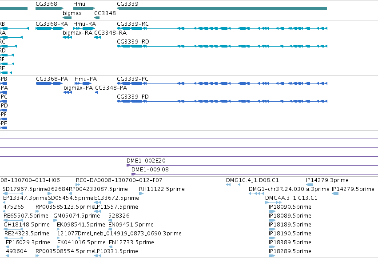Select the Hmu gene feature
Viewport: 378px width, 258px height.
pyautogui.click(x=84, y=8)
